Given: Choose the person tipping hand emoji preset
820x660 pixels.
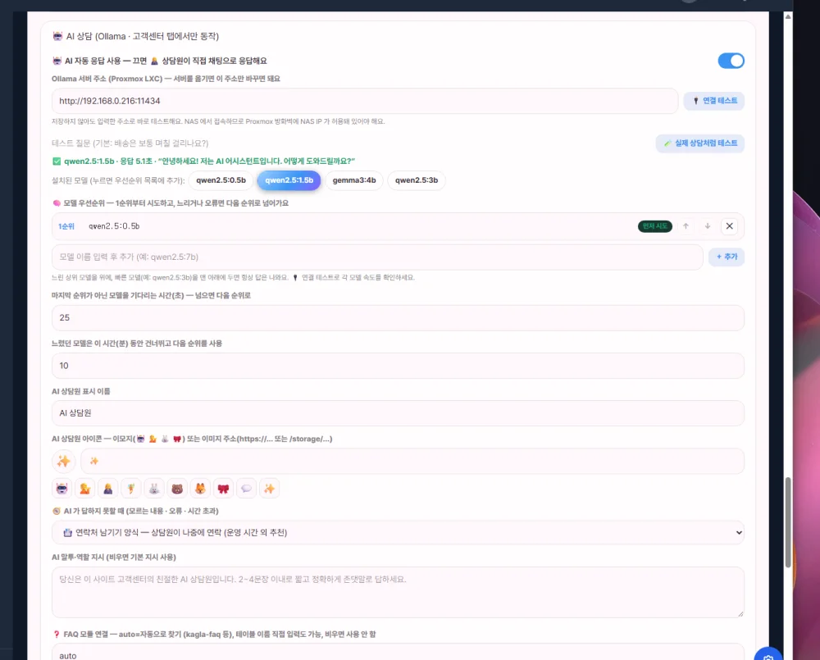Looking at the screenshot, I should coord(84,489).
